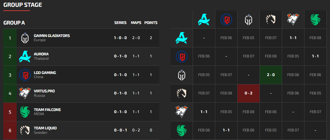Viewport: 330px width, 140px height.
Task: Click the MAPS column header
Action: coord(136,22)
